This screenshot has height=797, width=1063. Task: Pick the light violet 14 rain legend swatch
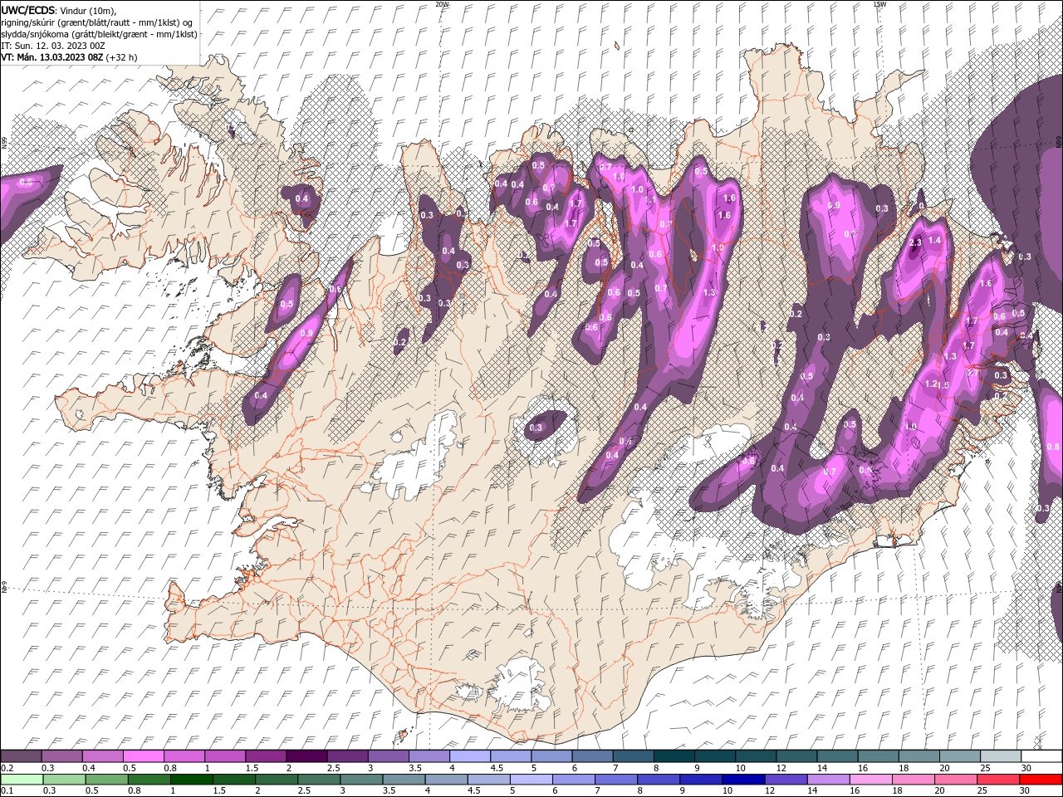[x=829, y=779]
